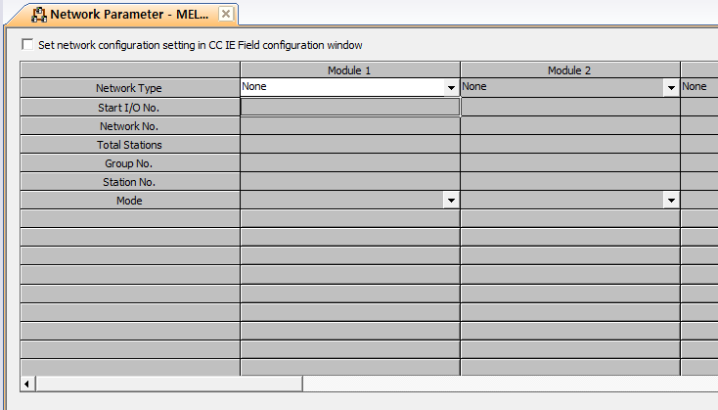Close the Network Parameter tab

(226, 15)
